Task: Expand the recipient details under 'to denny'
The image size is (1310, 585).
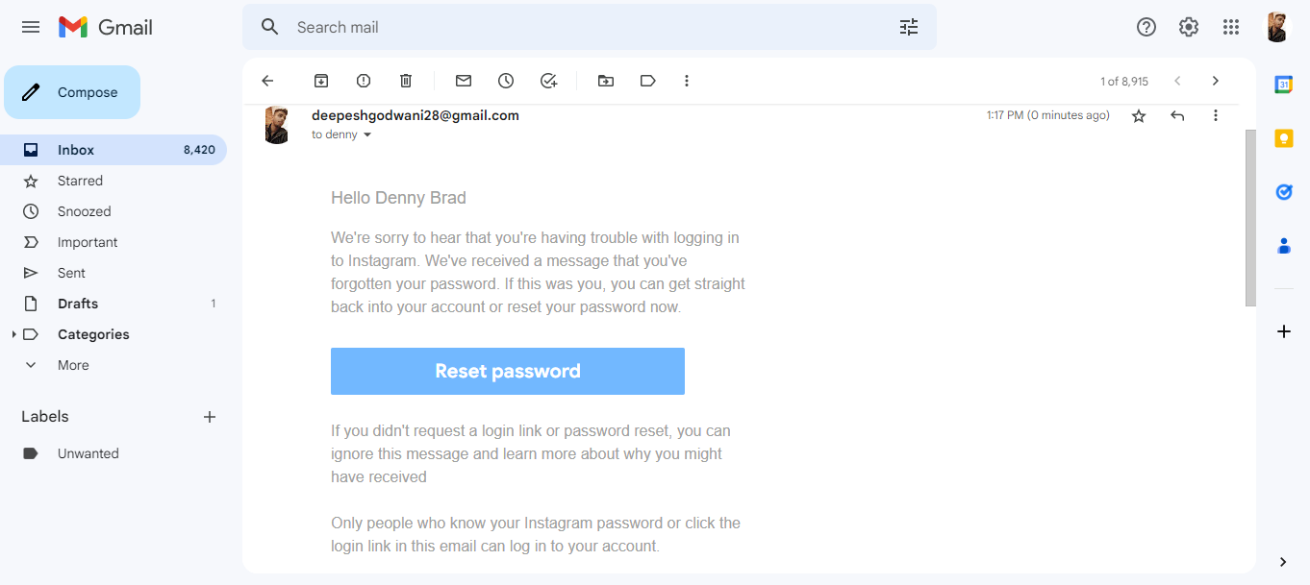Action: pyautogui.click(x=368, y=134)
